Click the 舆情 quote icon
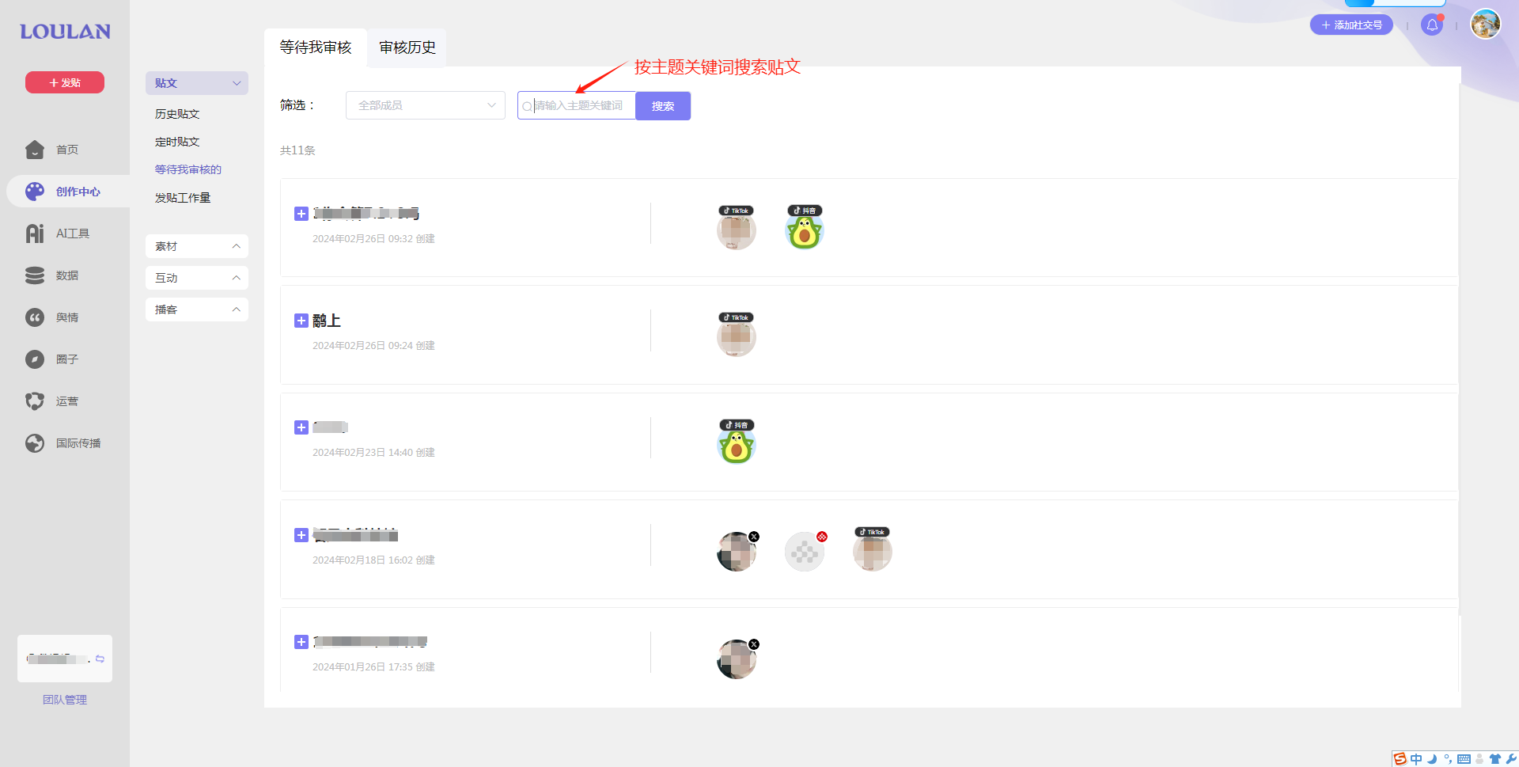The height and width of the screenshot is (767, 1519). coord(35,317)
